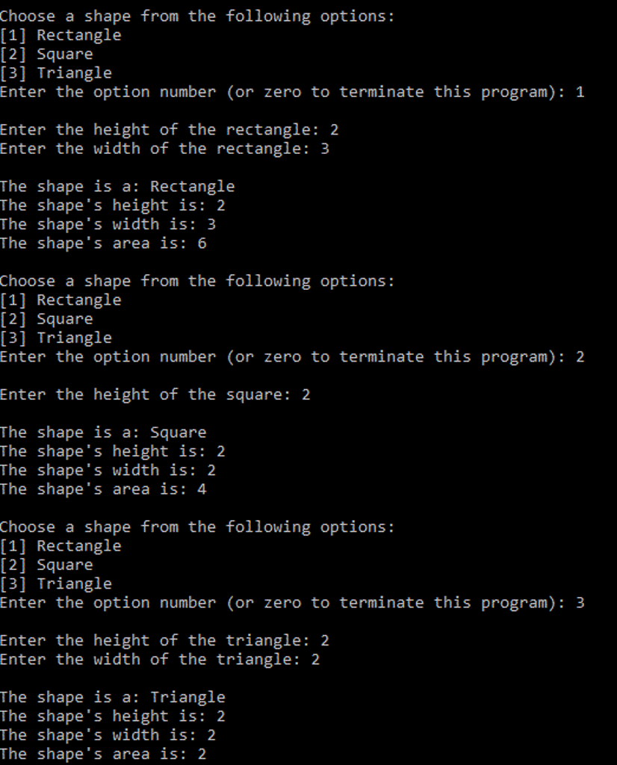Click the first '[3] Triangle' option line
The height and width of the screenshot is (765, 617).
click(56, 73)
